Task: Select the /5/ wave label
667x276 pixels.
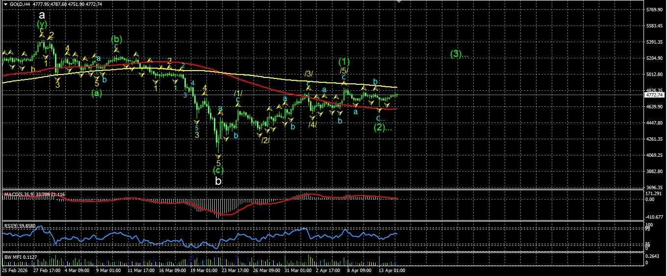Action: tap(344, 71)
